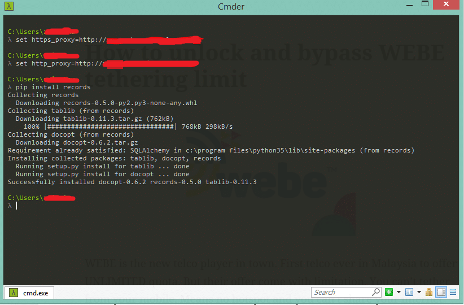This screenshot has height=305, width=464.
Task: Click 'Downloading records-0.5.0-py2.py3-none-any.whl' line
Action: (106, 103)
